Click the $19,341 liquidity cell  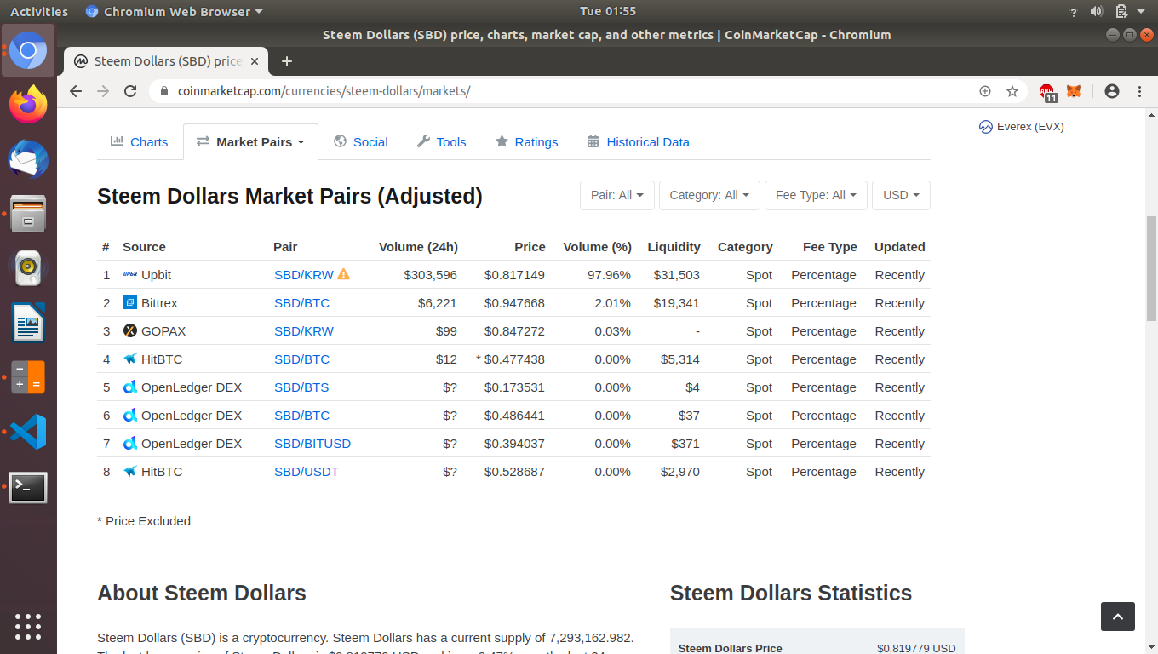click(677, 303)
